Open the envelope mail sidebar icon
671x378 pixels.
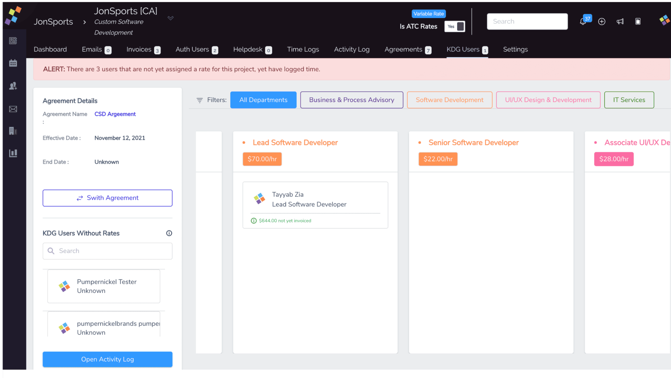click(x=13, y=109)
